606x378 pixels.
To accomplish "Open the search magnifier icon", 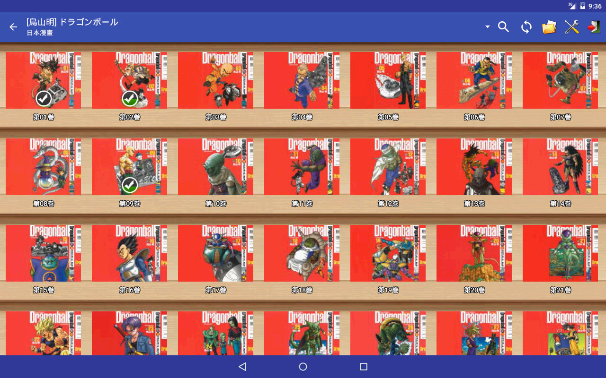I will pyautogui.click(x=503, y=27).
